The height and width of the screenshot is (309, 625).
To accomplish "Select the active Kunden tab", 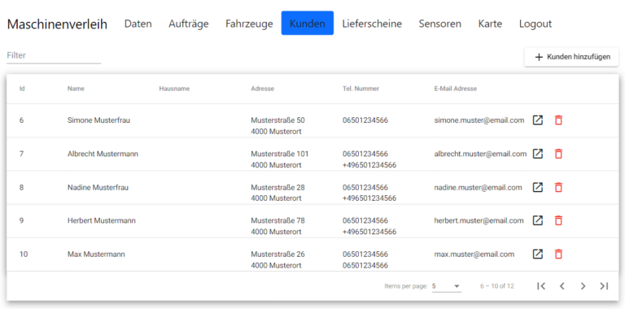I will click(308, 23).
